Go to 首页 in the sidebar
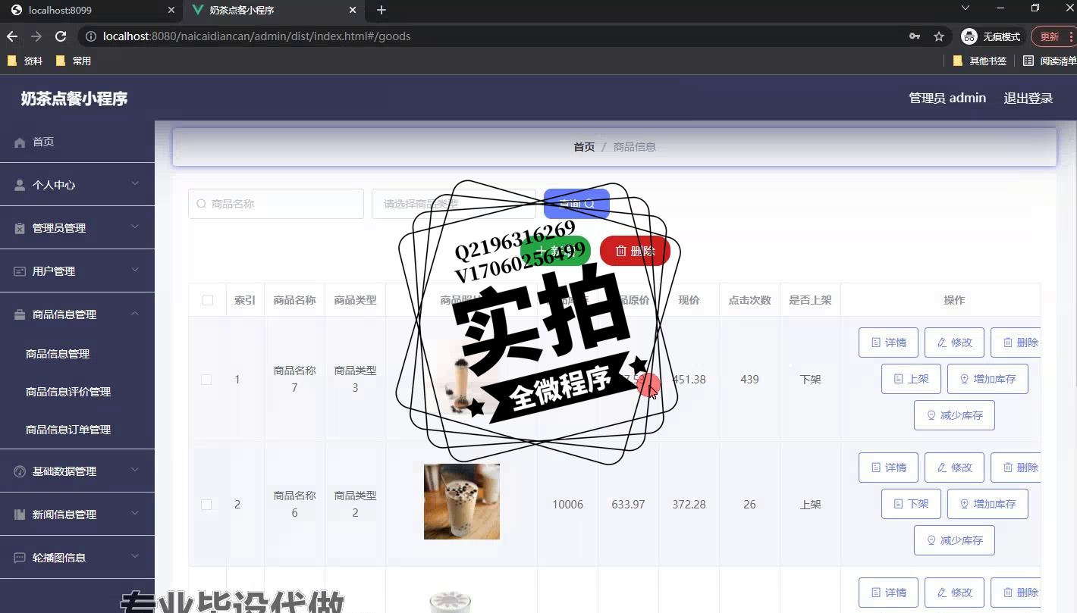 click(x=43, y=142)
